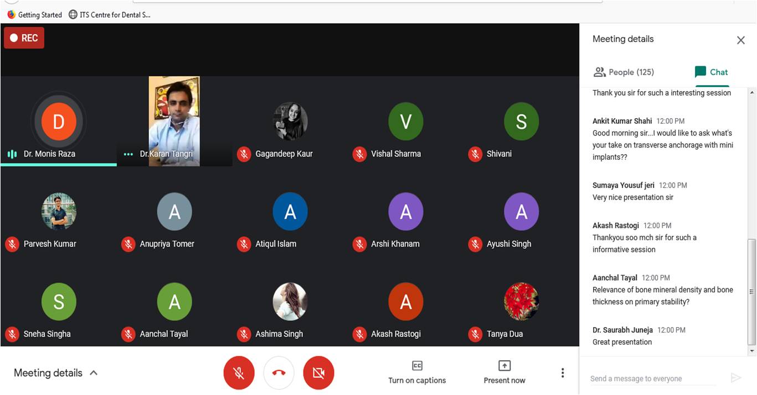The height and width of the screenshot is (395, 757).
Task: Close the Meeting details side panel
Action: [x=740, y=40]
